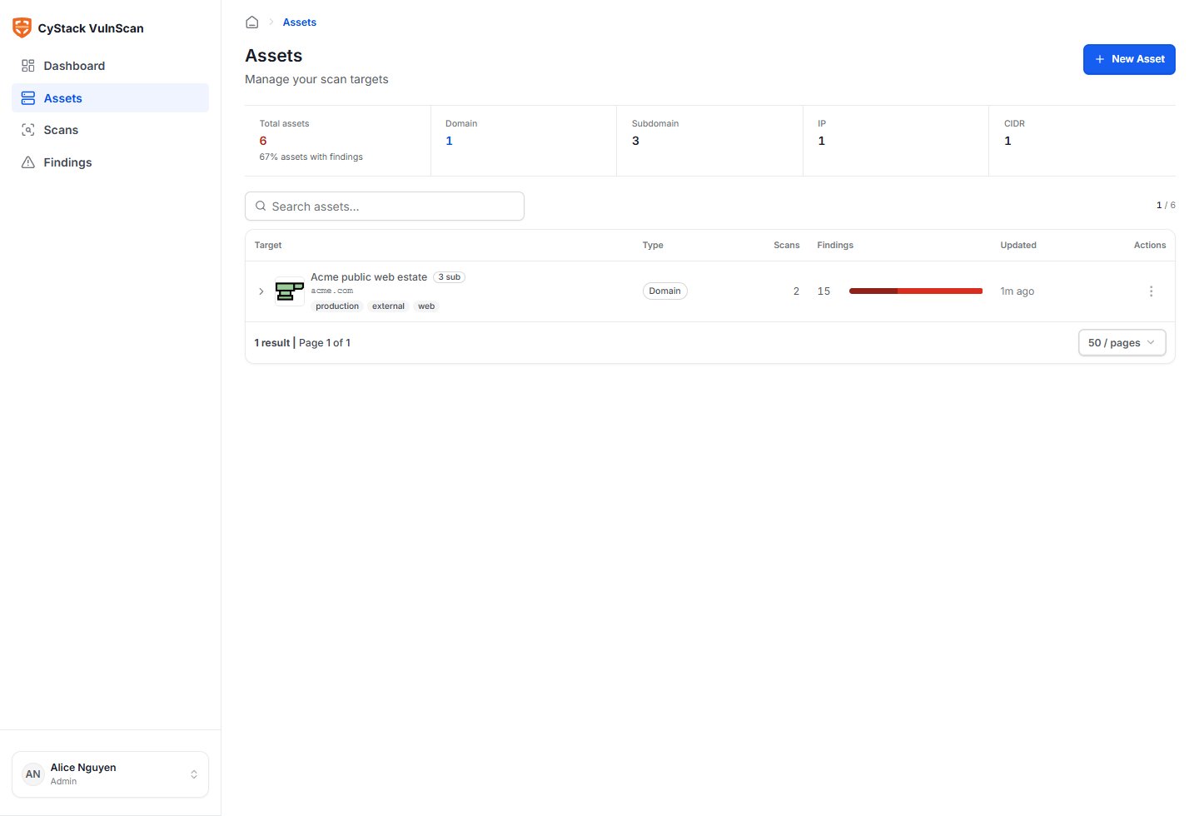Expand the Acme public web estate row
Viewport: 1199px width, 816px height.
[x=261, y=291]
